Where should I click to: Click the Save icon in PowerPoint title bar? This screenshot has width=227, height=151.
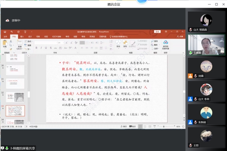5,32
